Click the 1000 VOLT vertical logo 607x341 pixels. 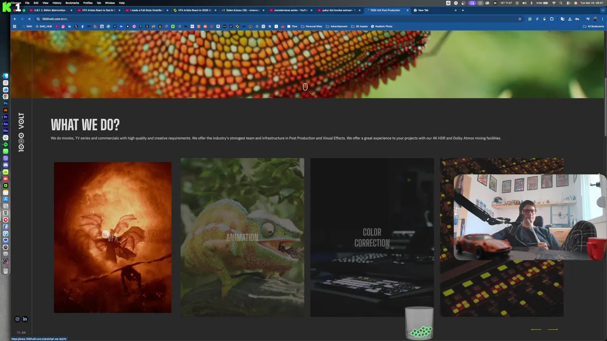[x=21, y=132]
